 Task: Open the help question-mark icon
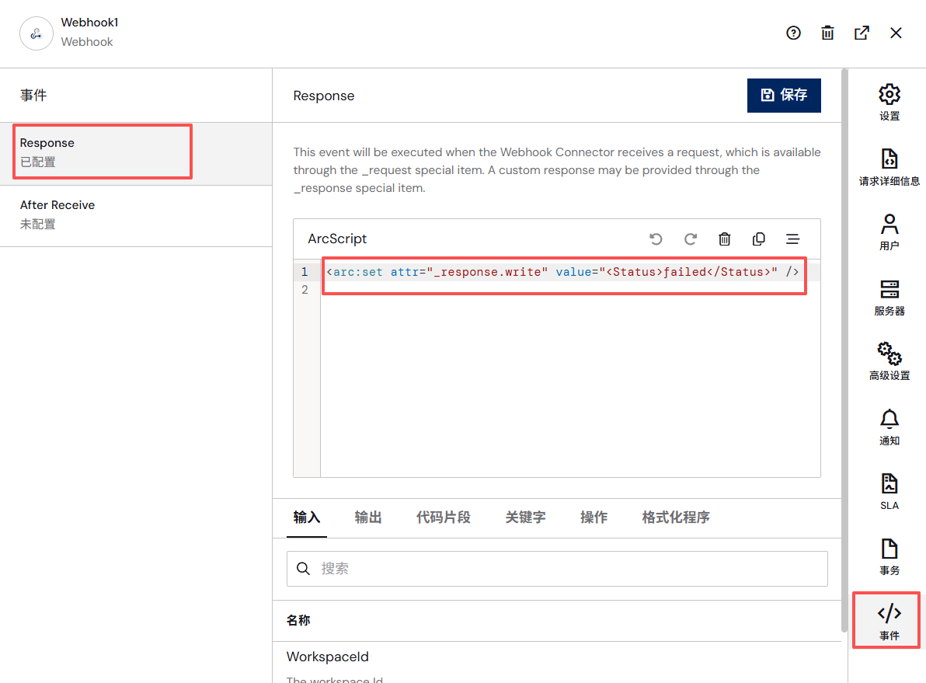793,33
